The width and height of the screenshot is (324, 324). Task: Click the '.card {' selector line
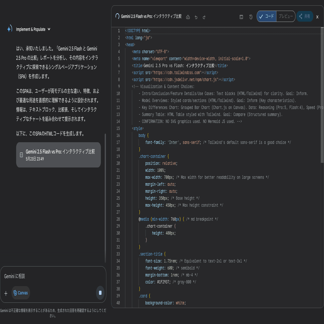[145, 296]
